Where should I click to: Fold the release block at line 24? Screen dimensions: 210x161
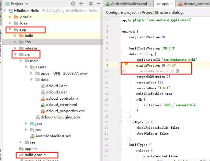click(120, 150)
